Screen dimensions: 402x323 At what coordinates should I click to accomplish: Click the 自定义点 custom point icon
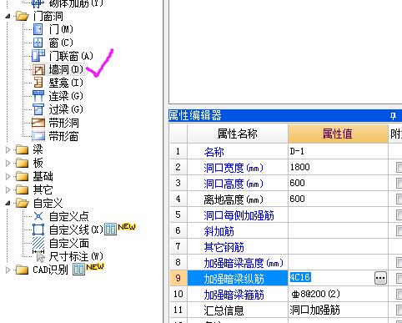[38, 216]
